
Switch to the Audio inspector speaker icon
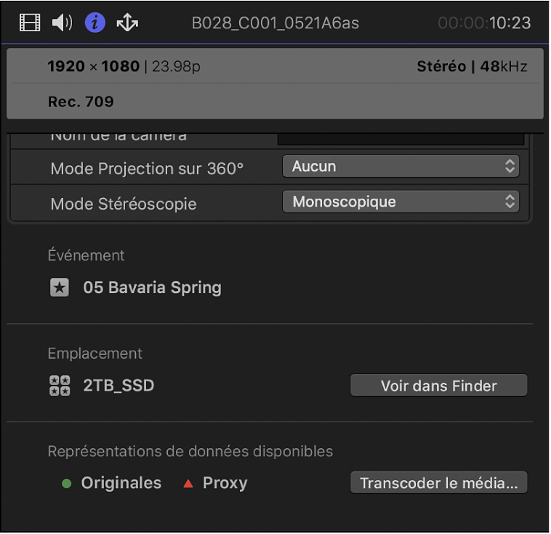(63, 23)
